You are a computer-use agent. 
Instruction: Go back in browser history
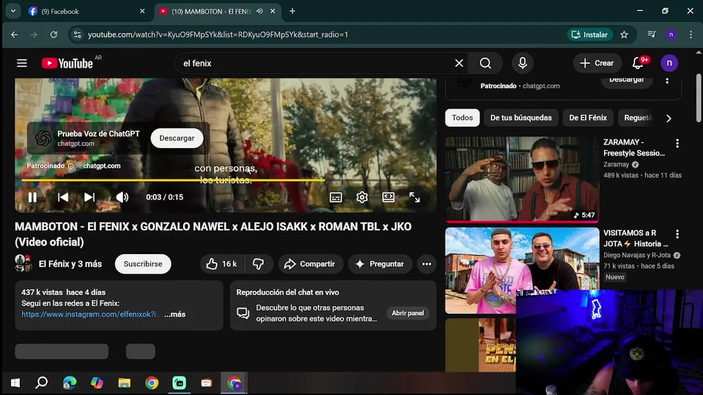(14, 35)
